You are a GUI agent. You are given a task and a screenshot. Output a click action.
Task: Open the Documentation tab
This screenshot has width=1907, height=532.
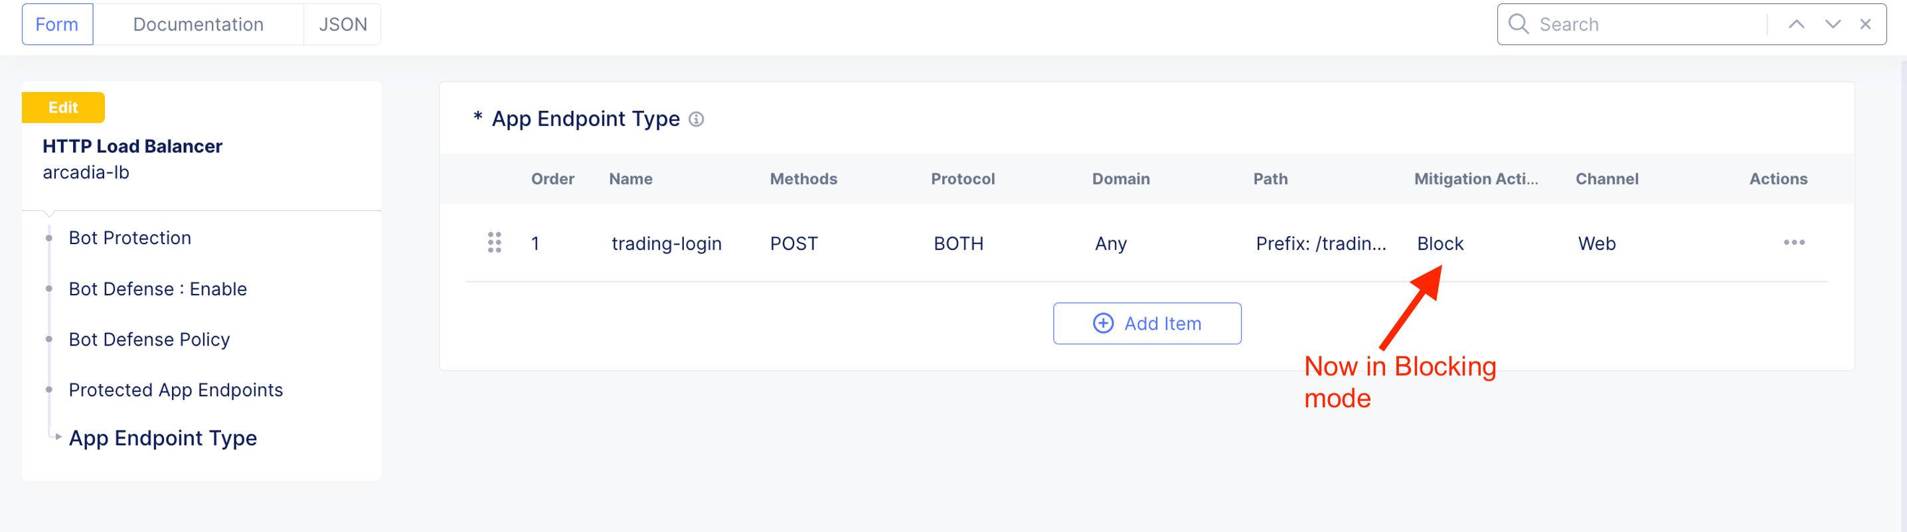198,25
